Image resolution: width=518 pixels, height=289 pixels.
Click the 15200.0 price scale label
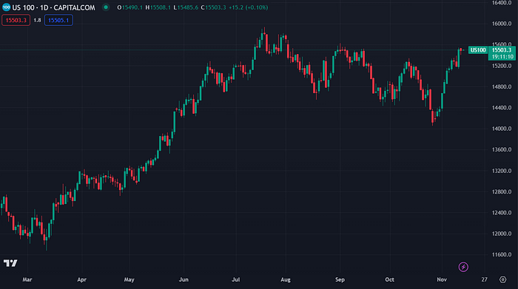[x=502, y=66]
